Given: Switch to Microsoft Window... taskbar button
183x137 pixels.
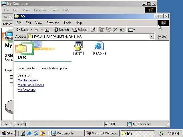Looking at the screenshot, I should pos(102,133).
